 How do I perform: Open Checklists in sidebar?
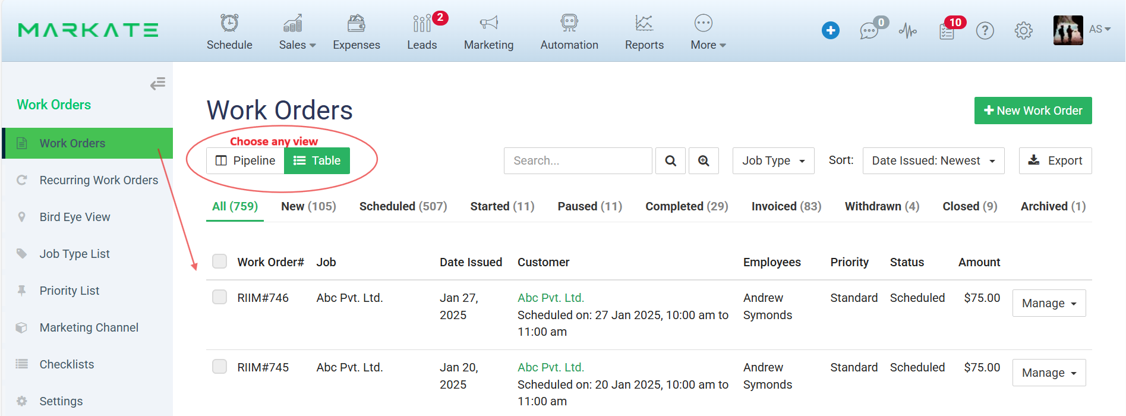pos(67,364)
